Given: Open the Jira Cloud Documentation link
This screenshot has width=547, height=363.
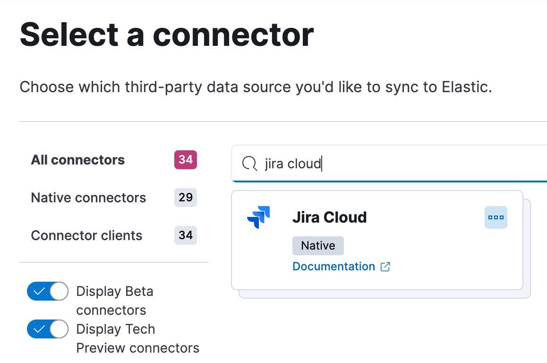Looking at the screenshot, I should click(x=333, y=266).
